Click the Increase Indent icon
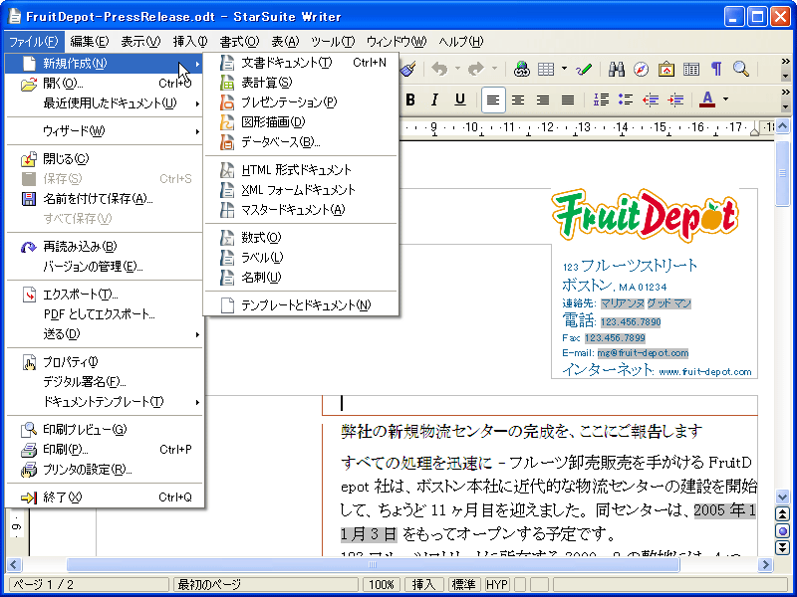 point(675,99)
